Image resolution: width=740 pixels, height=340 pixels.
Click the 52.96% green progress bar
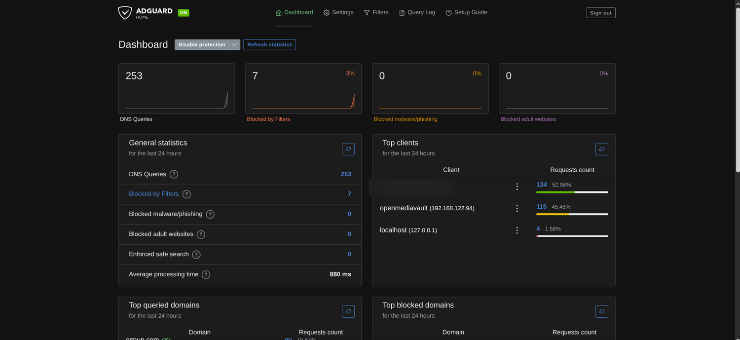click(x=572, y=192)
